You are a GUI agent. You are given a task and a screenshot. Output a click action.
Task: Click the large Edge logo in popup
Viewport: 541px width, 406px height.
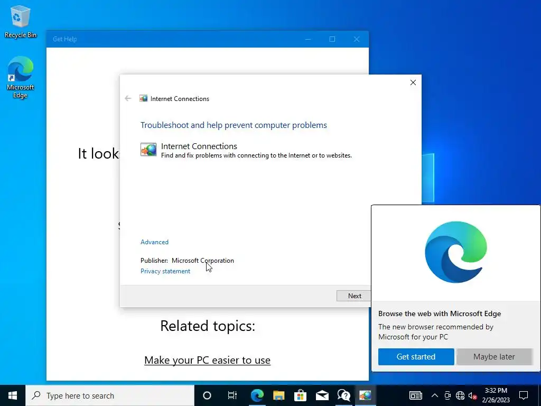coord(456,252)
